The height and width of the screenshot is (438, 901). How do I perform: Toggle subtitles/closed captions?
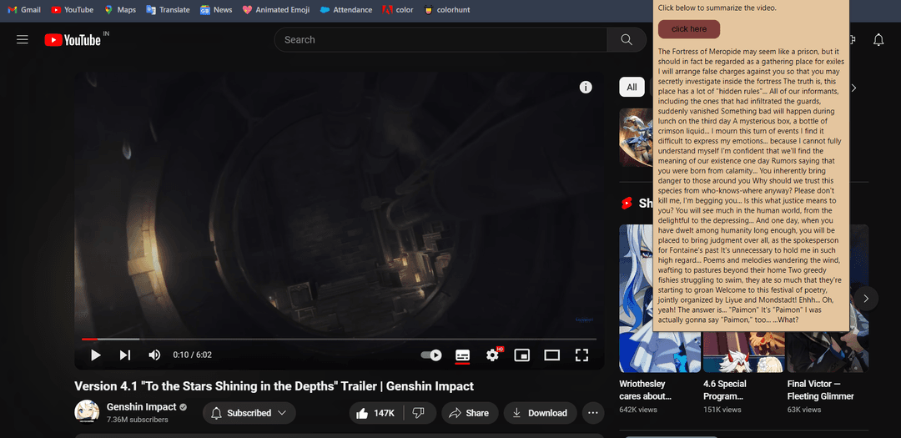point(462,355)
